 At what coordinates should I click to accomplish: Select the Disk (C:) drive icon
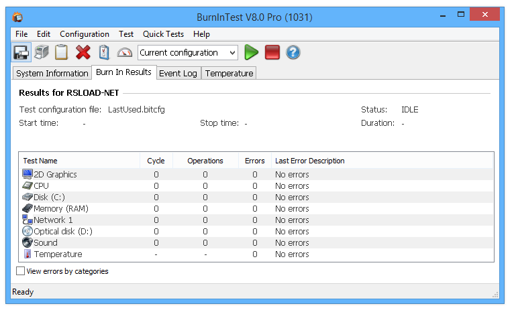28,197
